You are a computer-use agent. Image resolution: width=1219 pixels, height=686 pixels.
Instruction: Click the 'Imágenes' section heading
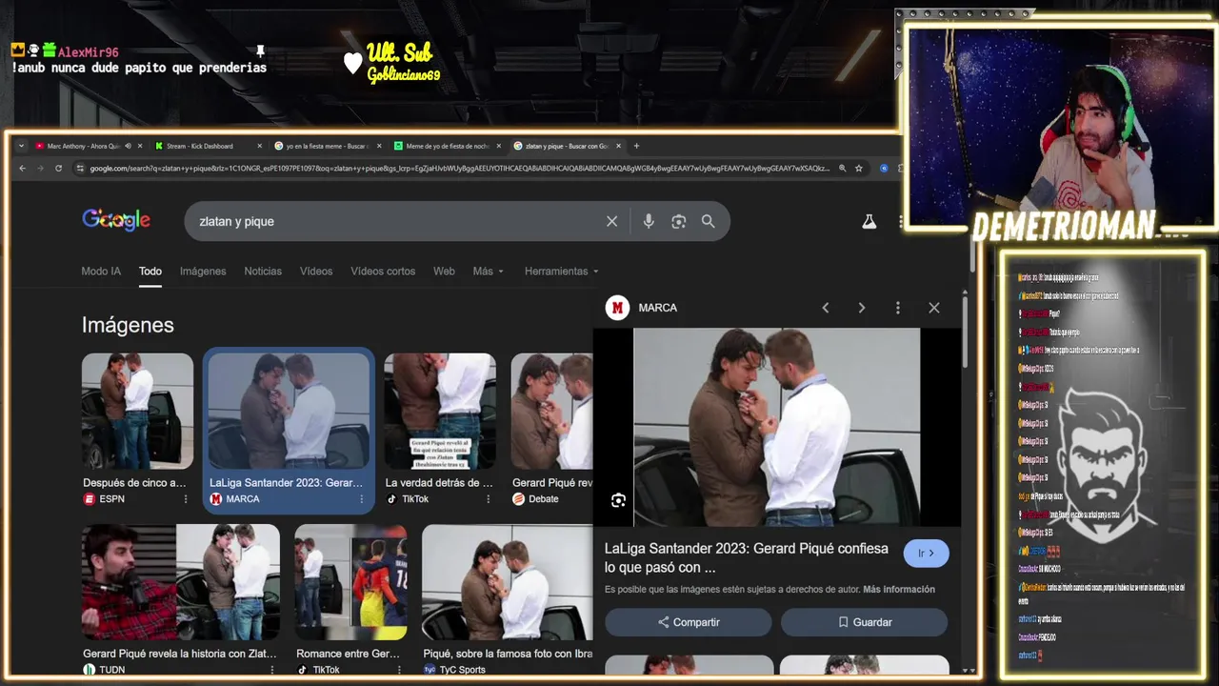tap(128, 325)
